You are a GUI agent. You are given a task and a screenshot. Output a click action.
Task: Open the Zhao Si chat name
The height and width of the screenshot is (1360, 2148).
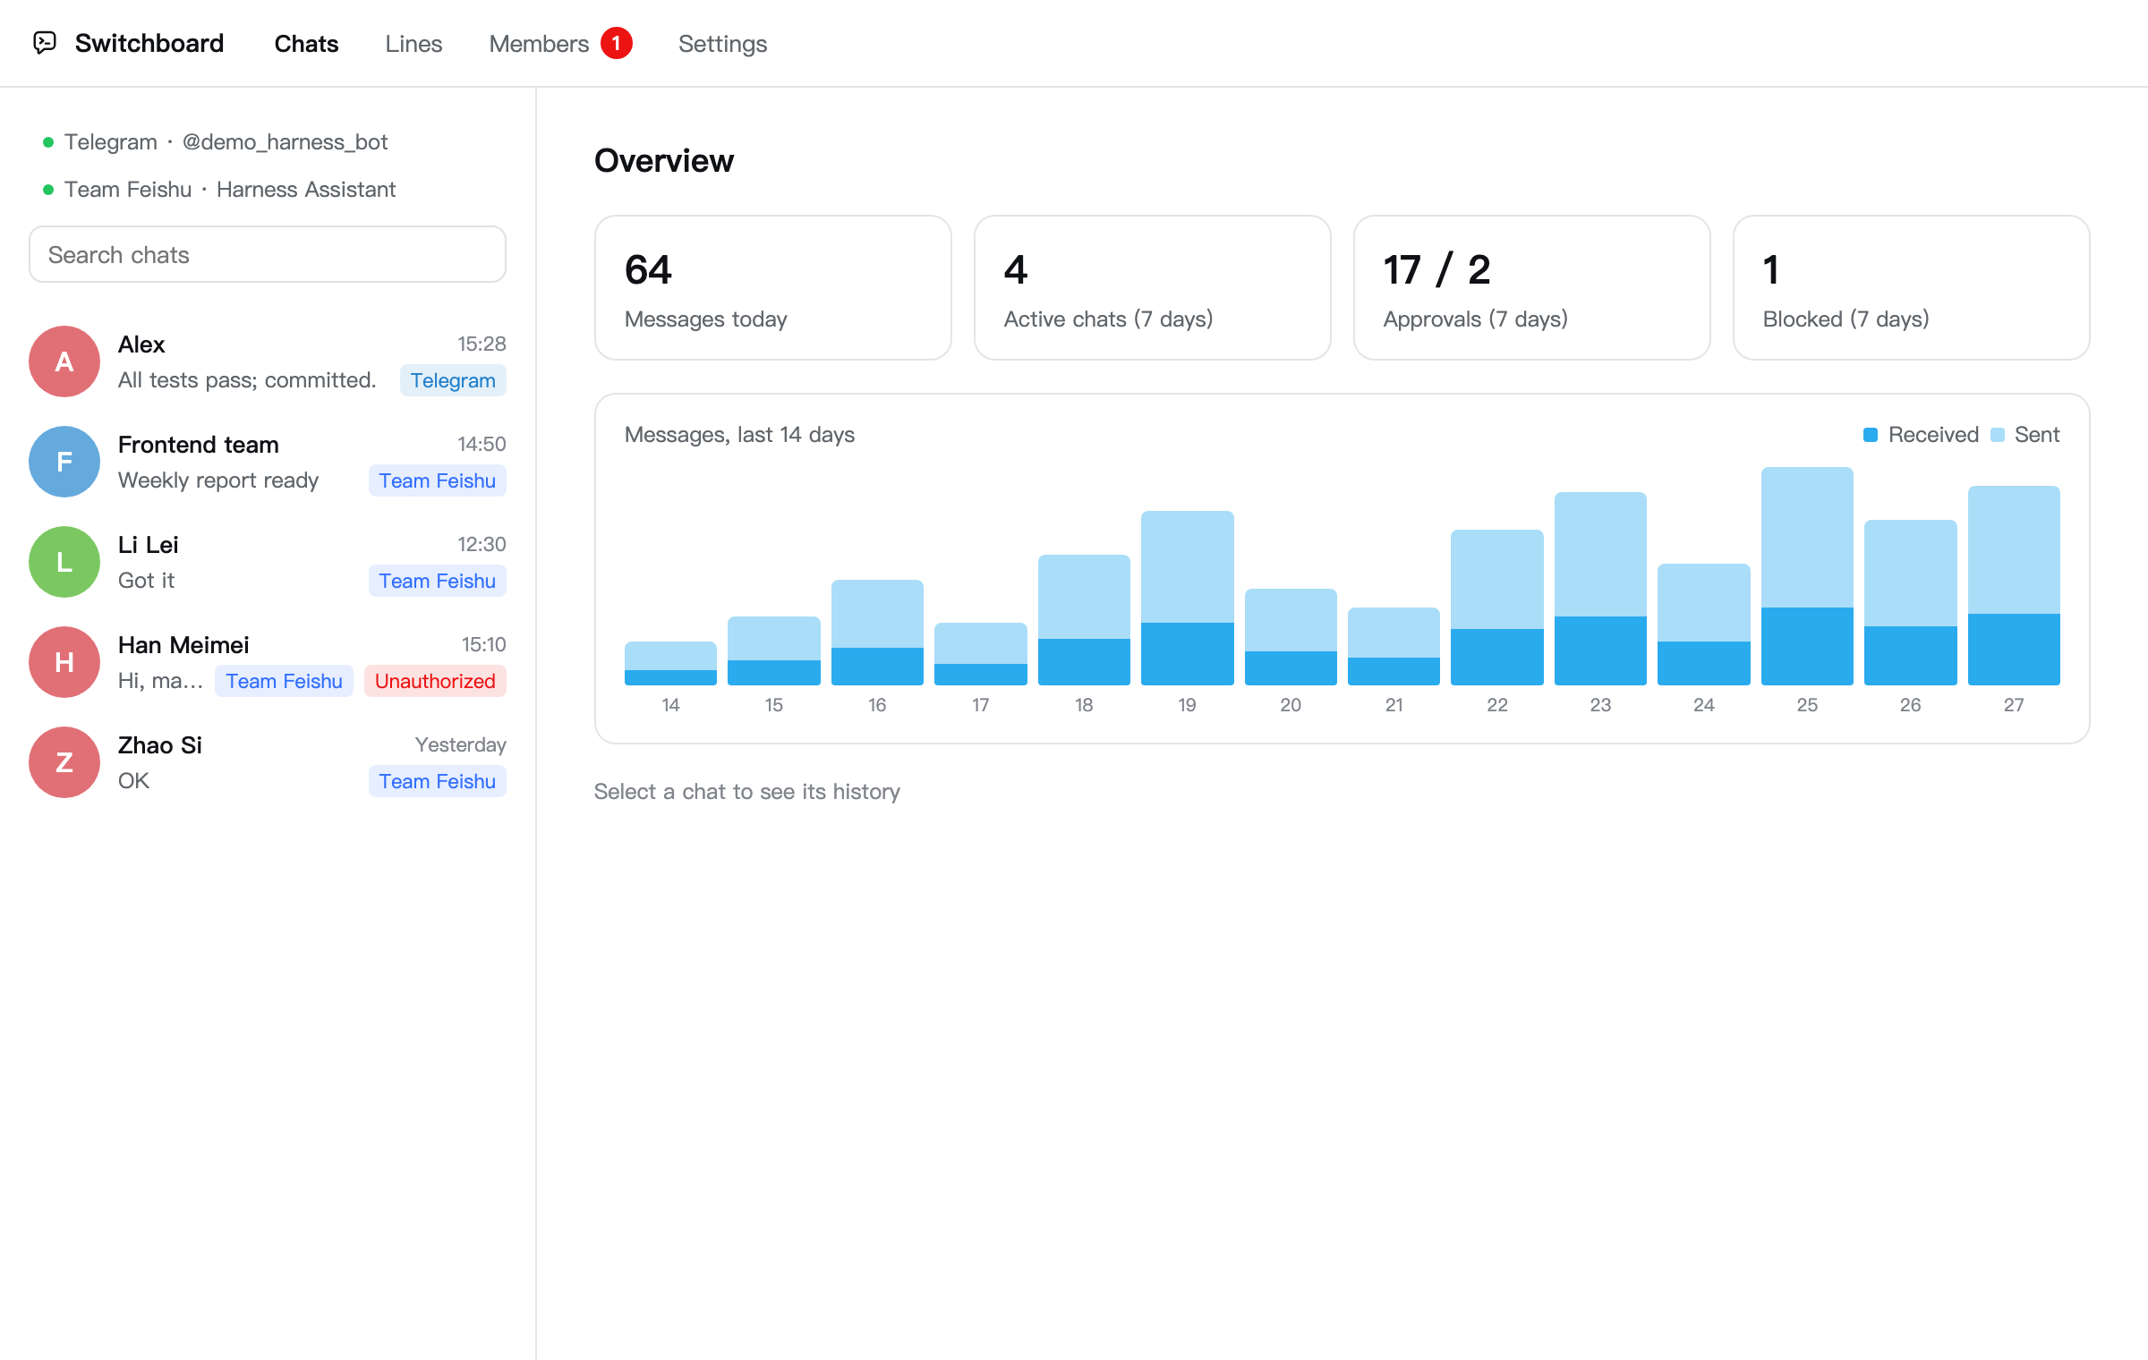coord(160,745)
